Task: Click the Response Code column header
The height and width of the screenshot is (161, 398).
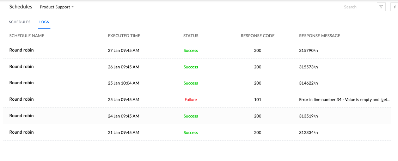Action: pos(257,36)
